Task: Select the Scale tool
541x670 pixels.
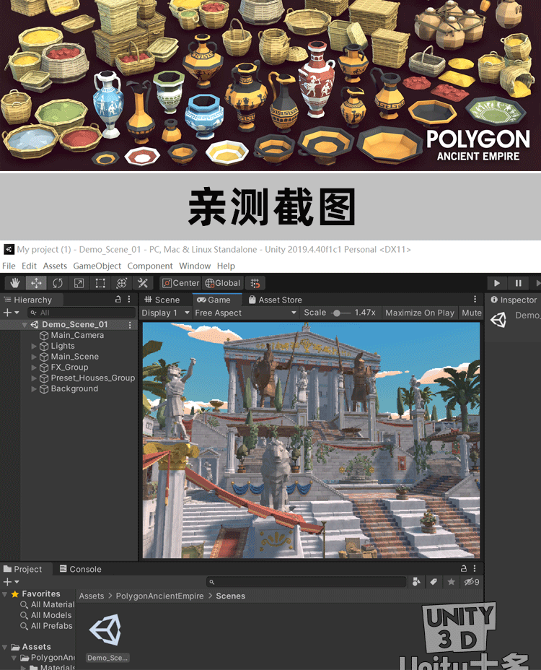Action: point(79,283)
